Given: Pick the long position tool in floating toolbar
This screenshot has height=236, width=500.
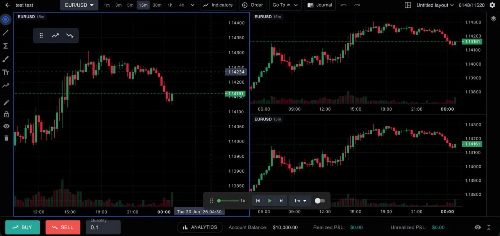Looking at the screenshot, I should tap(55, 36).
